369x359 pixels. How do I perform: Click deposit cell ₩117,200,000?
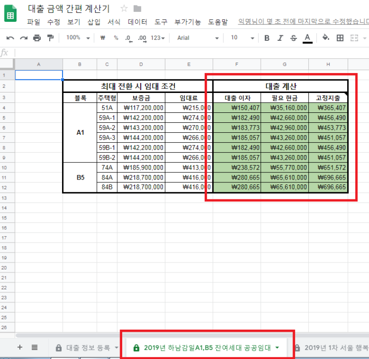(141, 108)
